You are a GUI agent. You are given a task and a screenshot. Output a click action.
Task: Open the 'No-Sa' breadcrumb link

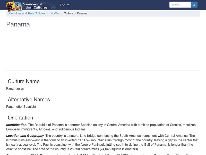[55, 13]
